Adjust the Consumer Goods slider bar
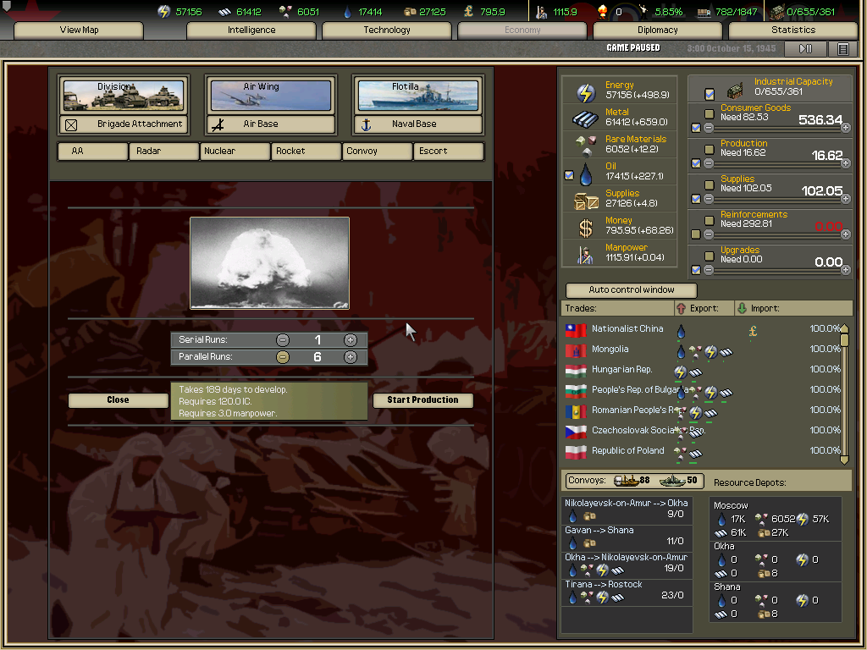The height and width of the screenshot is (650, 867). [x=774, y=128]
